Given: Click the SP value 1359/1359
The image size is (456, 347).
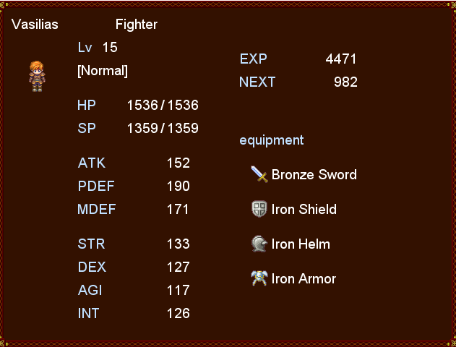Looking at the screenshot, I should pyautogui.click(x=163, y=128).
